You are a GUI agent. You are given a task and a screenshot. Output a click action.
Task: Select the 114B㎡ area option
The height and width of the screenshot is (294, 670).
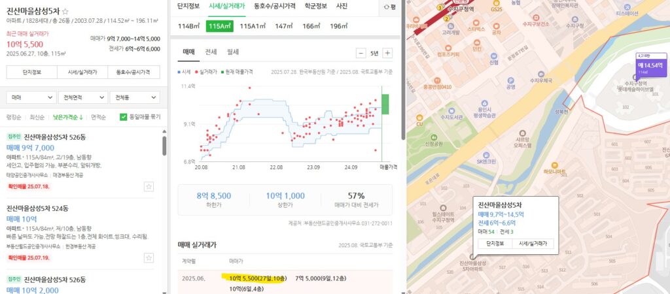coord(189,26)
